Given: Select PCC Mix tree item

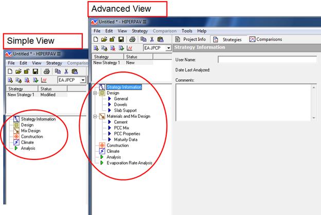Looking at the screenshot, I should (121, 128).
